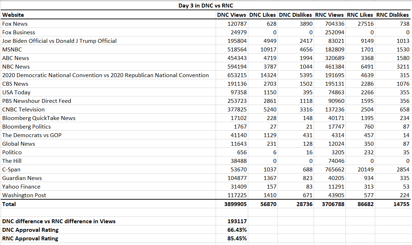Click the 'USA Today' cell
Viewport: 412px width, 245px height.
click(108, 92)
